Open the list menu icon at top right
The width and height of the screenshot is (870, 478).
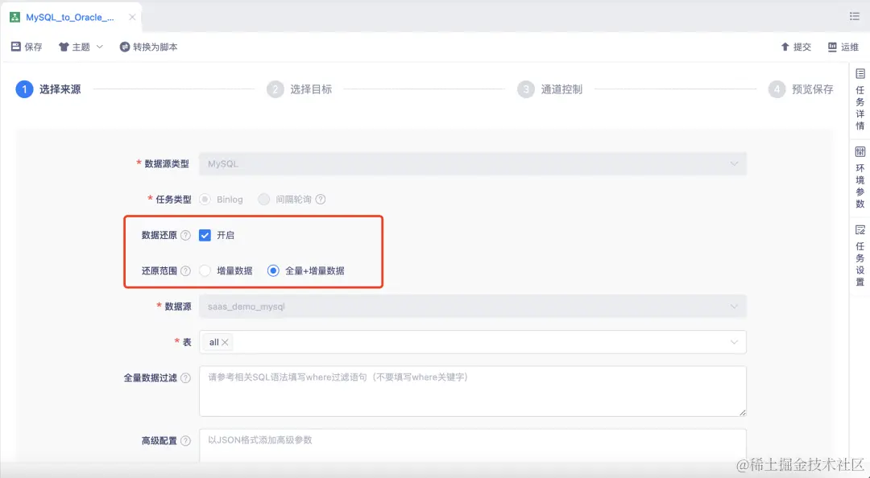855,16
